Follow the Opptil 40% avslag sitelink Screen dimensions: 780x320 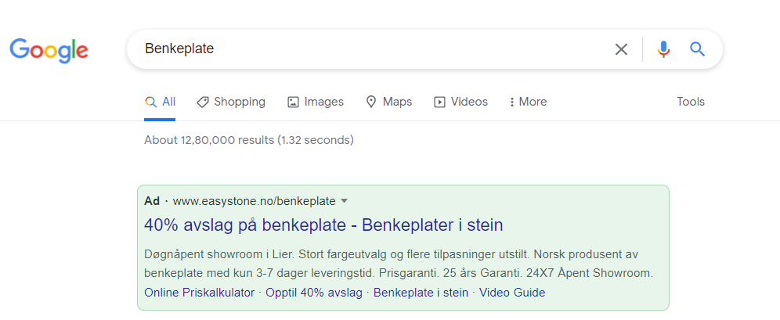[x=314, y=293]
